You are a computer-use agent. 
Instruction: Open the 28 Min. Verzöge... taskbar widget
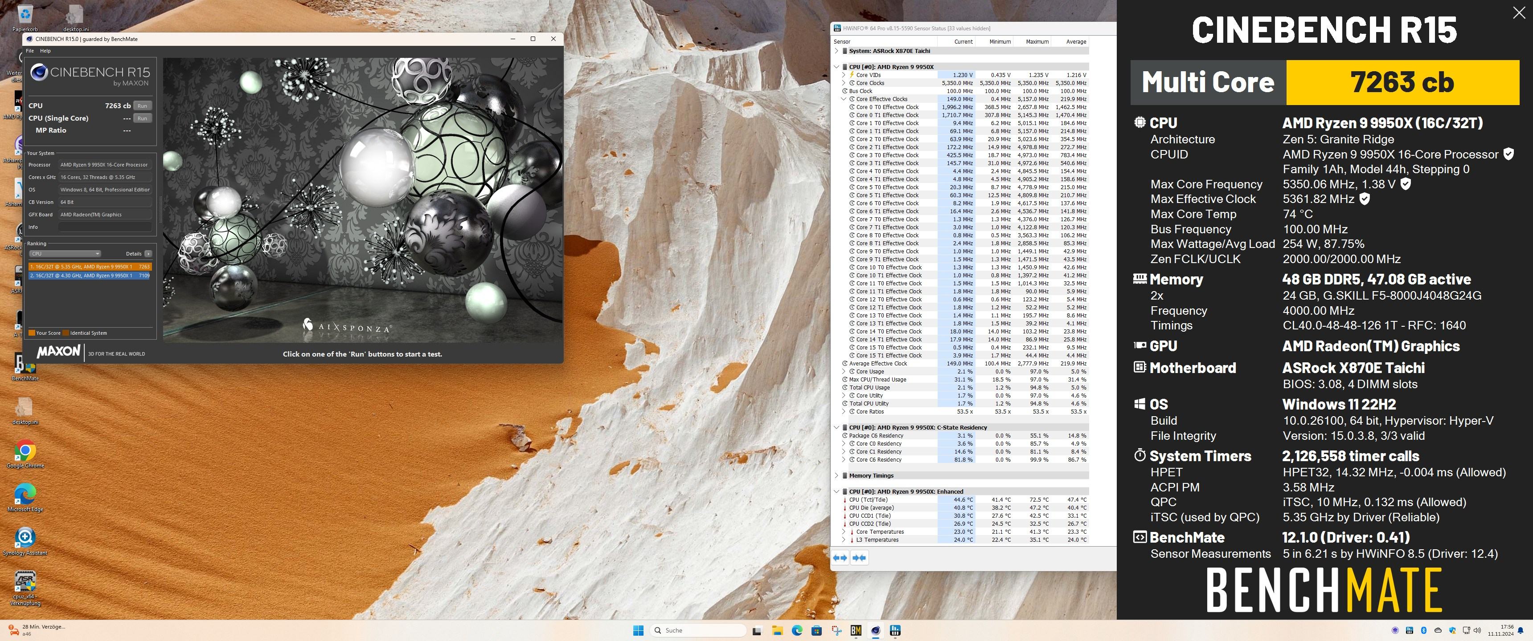(37, 630)
